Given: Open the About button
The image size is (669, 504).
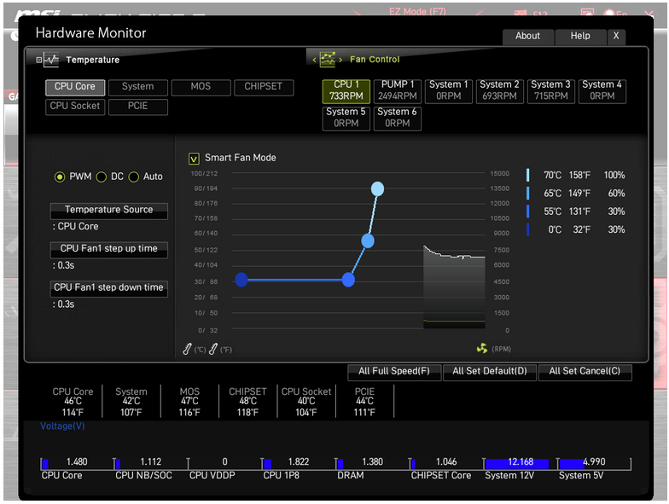Looking at the screenshot, I should pyautogui.click(x=527, y=36).
